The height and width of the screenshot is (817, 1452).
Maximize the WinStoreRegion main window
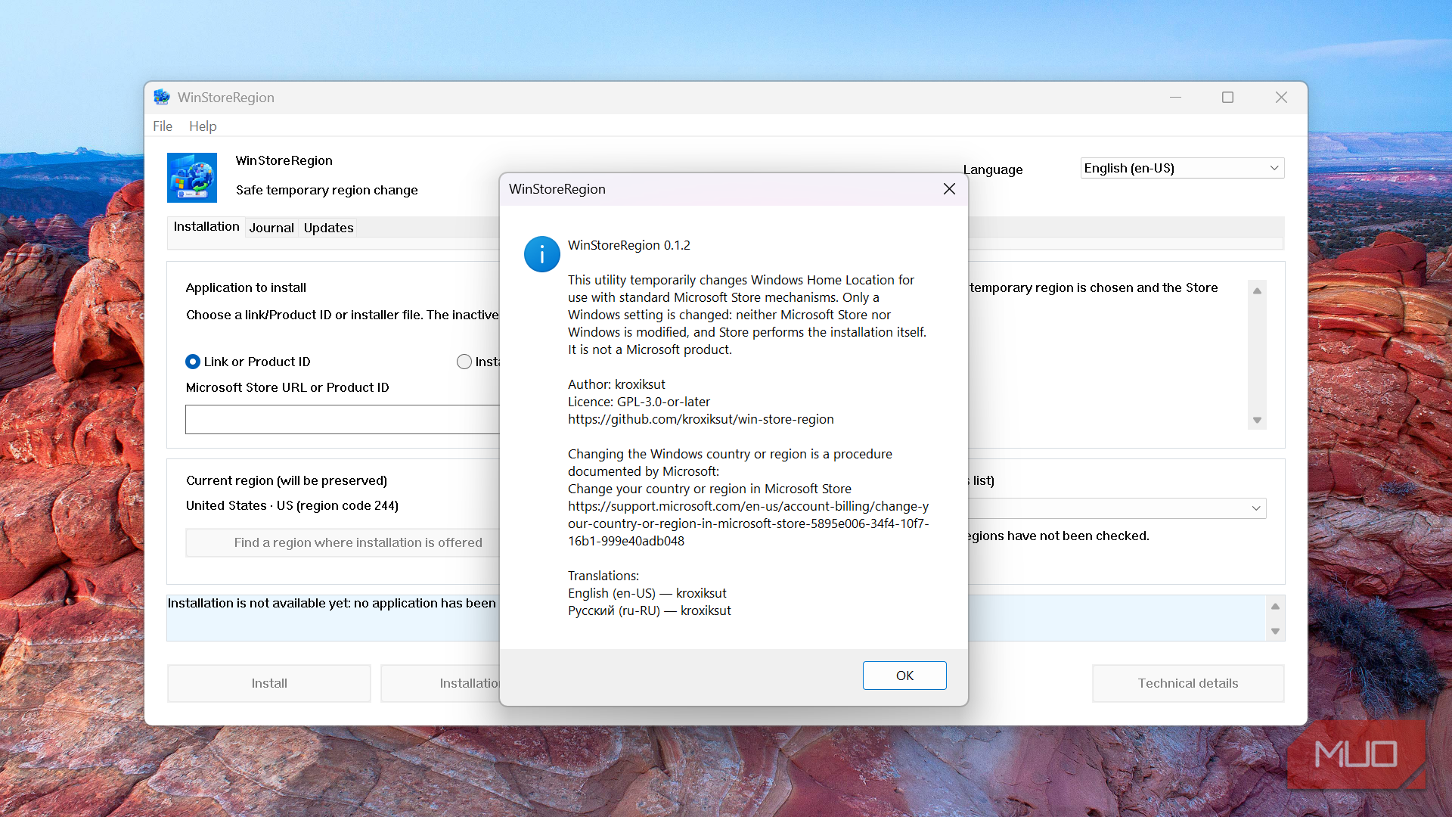(1227, 97)
